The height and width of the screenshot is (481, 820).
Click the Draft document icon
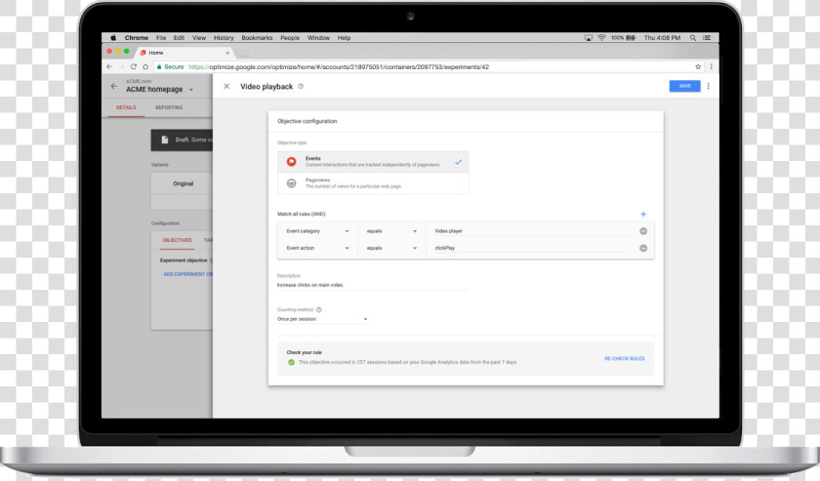tap(165, 140)
